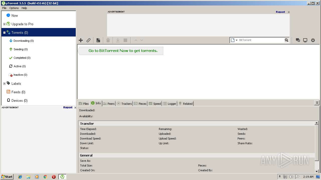Switch to the Peers tab

click(109, 103)
